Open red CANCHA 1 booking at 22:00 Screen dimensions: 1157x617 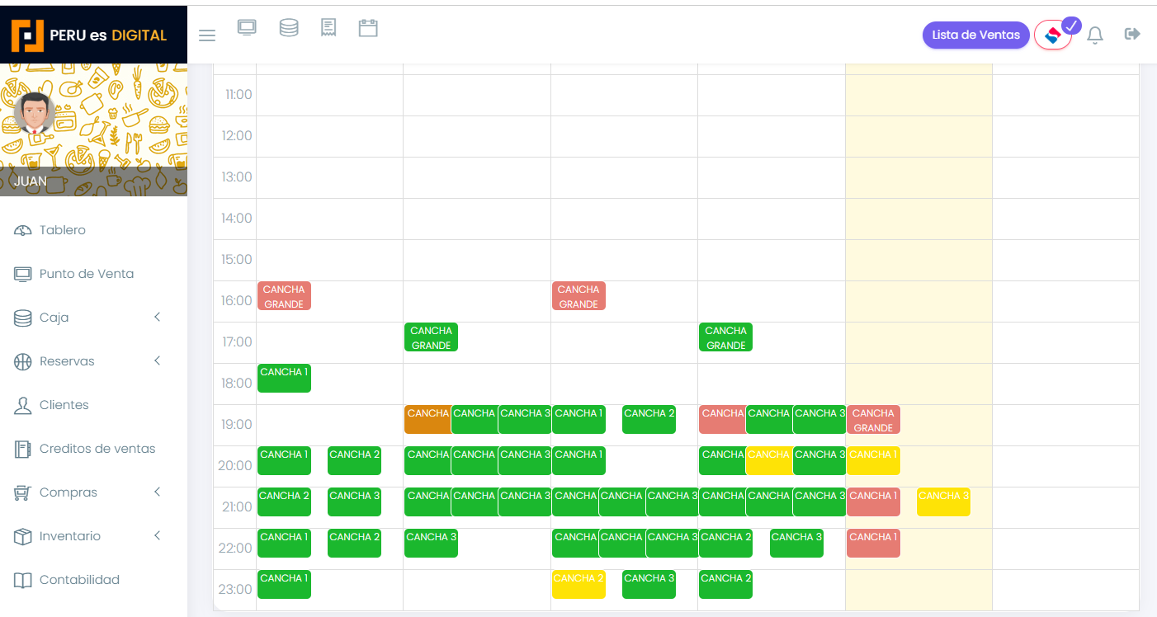tap(873, 544)
